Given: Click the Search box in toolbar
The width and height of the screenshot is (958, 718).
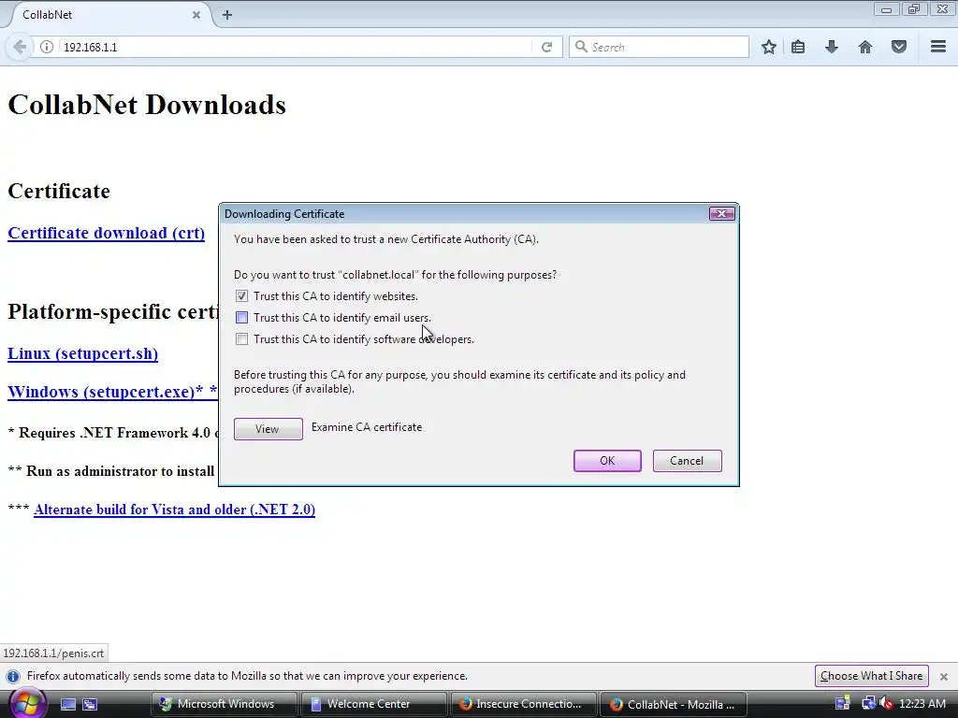Looking at the screenshot, I should tap(659, 47).
